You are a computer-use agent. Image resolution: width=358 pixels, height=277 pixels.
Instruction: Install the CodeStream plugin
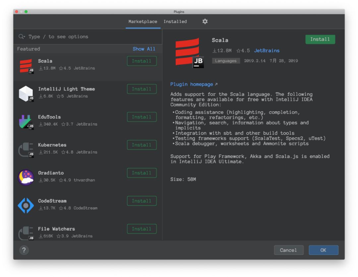pos(142,201)
